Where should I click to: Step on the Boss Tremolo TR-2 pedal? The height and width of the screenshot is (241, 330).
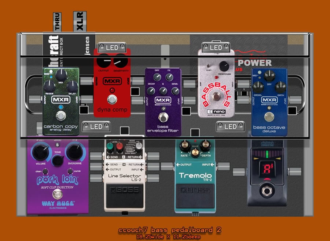(195, 196)
